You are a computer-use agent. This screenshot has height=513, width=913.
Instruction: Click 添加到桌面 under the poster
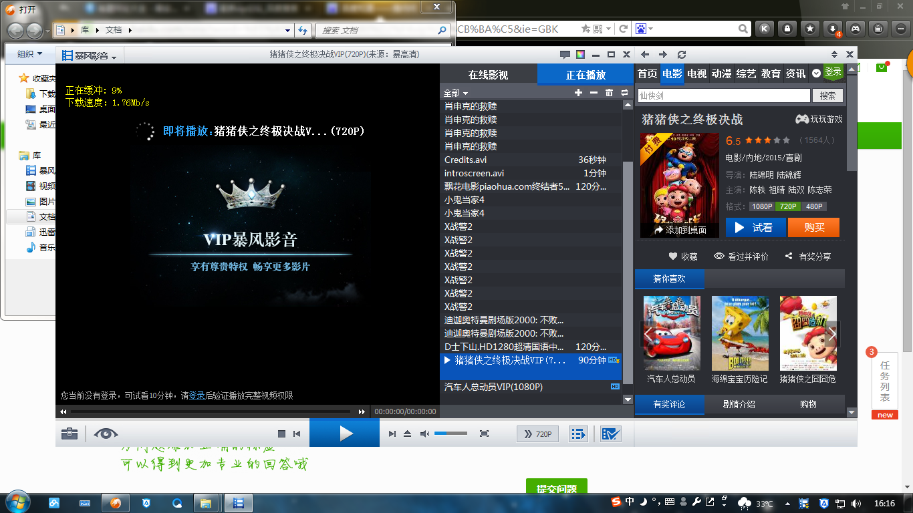[680, 230]
